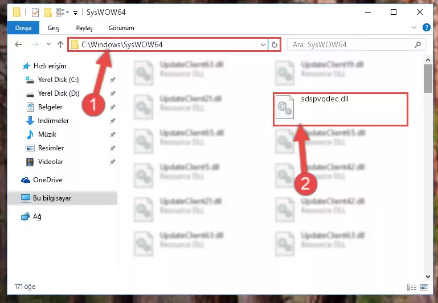
Task: Open the Görünüm ribbon tab
Action: [121, 28]
